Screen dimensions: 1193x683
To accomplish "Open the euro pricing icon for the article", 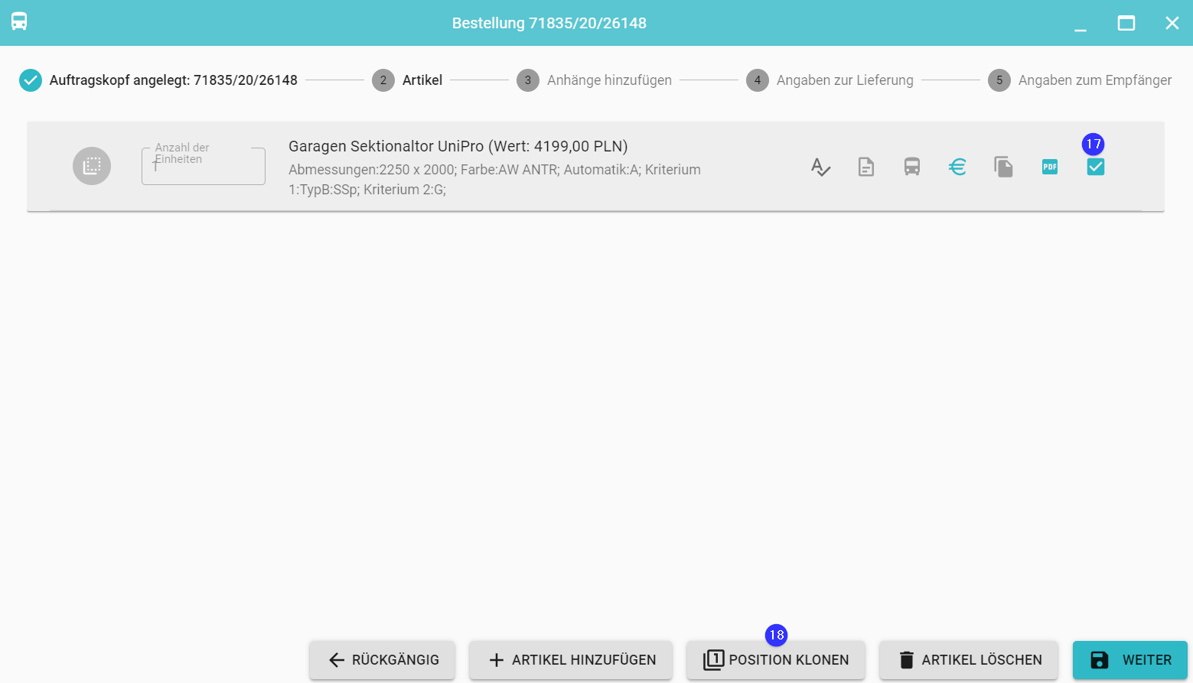I will point(957,167).
